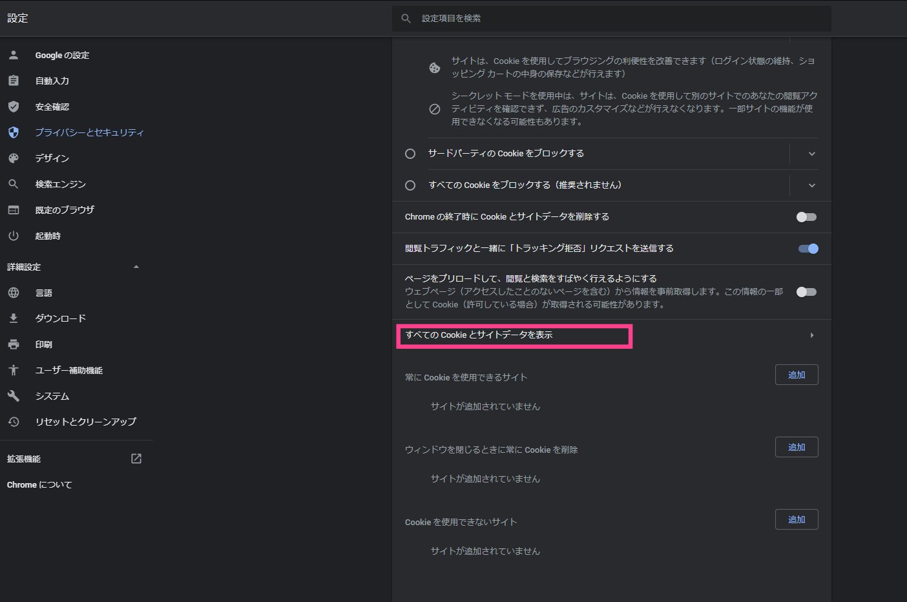This screenshot has width=907, height=602.
Task: Disable トラッキング拒否リクエスト switch
Action: coord(808,249)
